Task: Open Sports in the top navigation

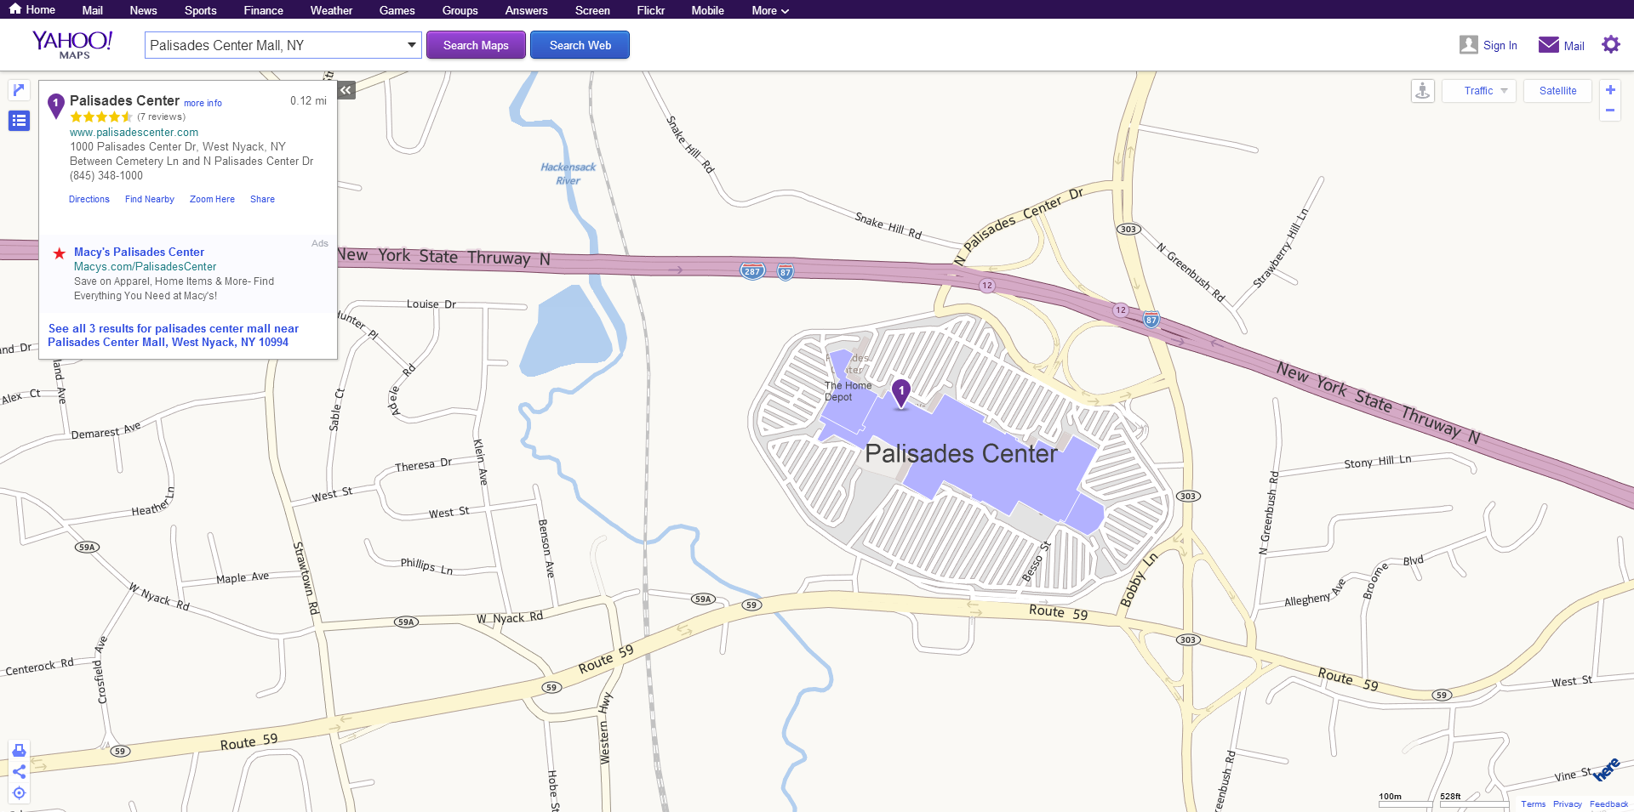Action: click(201, 10)
